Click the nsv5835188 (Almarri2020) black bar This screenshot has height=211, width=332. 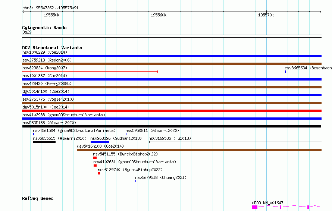click(172, 126)
